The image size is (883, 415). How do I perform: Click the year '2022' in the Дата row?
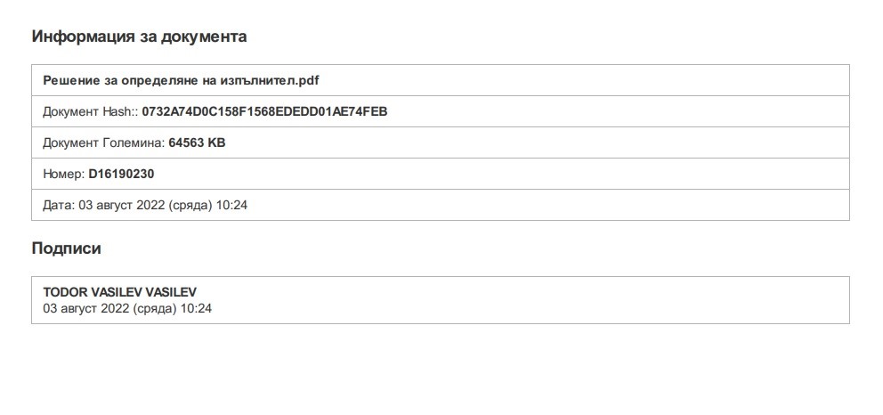[151, 205]
